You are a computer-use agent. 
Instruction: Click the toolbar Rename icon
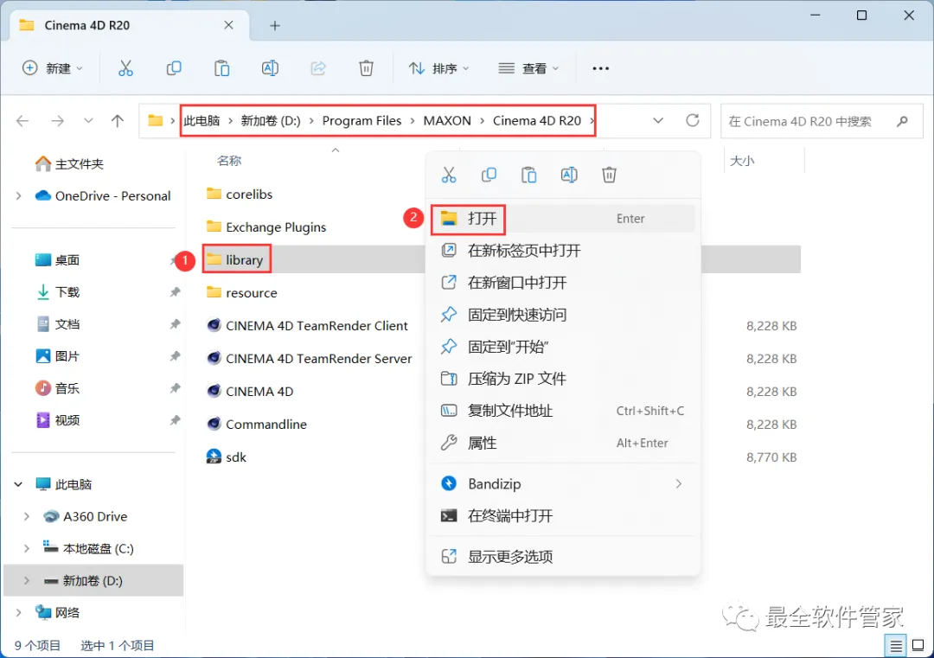270,68
